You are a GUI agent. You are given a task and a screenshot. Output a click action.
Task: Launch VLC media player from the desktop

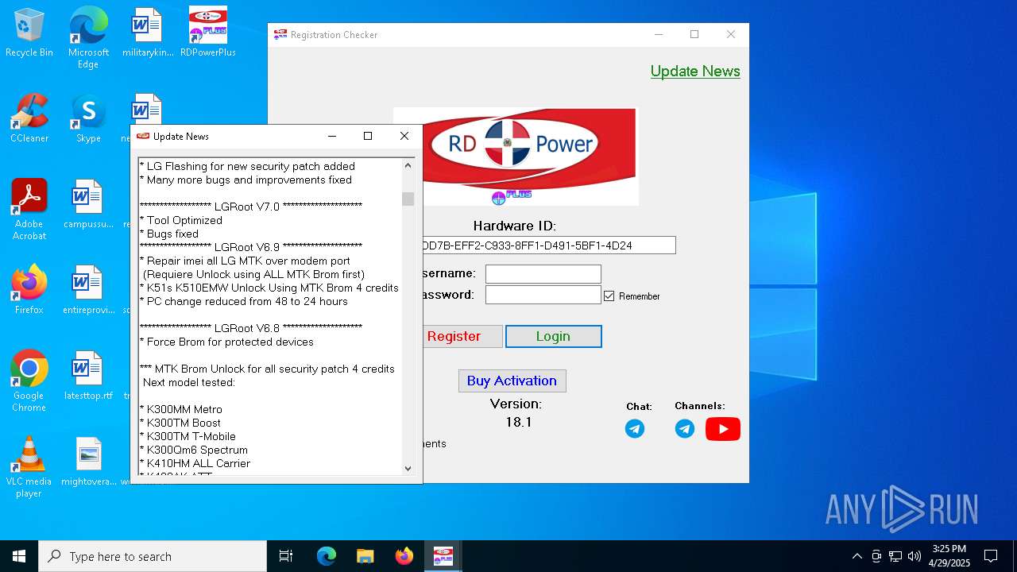(x=29, y=467)
